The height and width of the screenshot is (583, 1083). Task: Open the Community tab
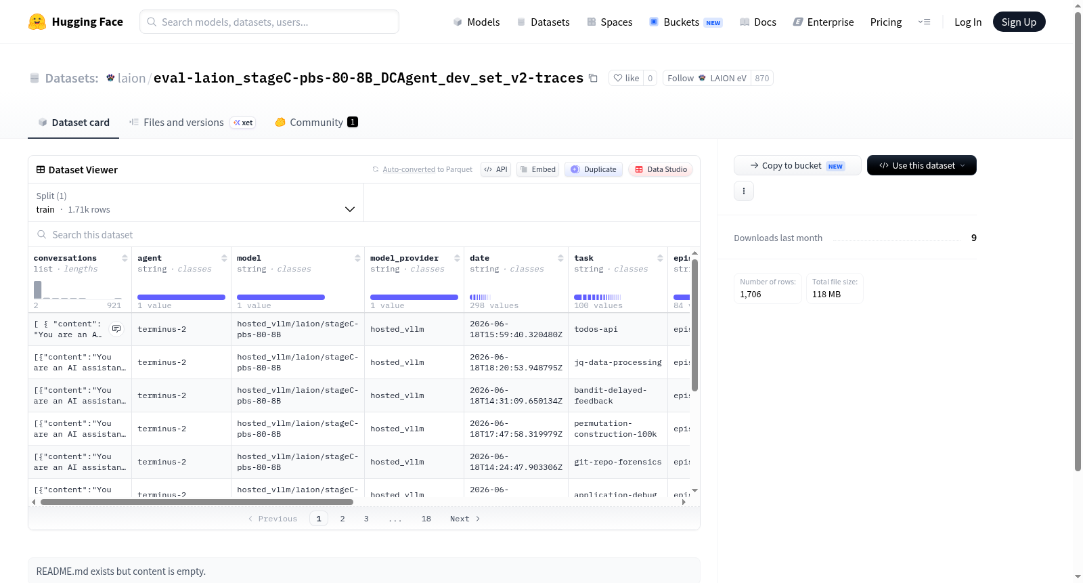click(316, 123)
